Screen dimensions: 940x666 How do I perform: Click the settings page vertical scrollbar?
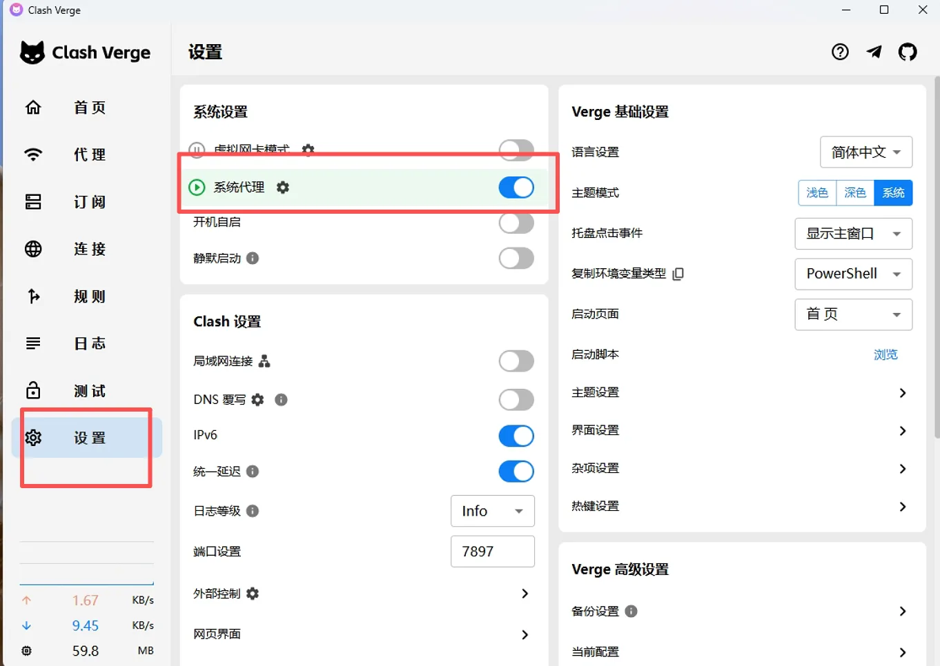937,256
